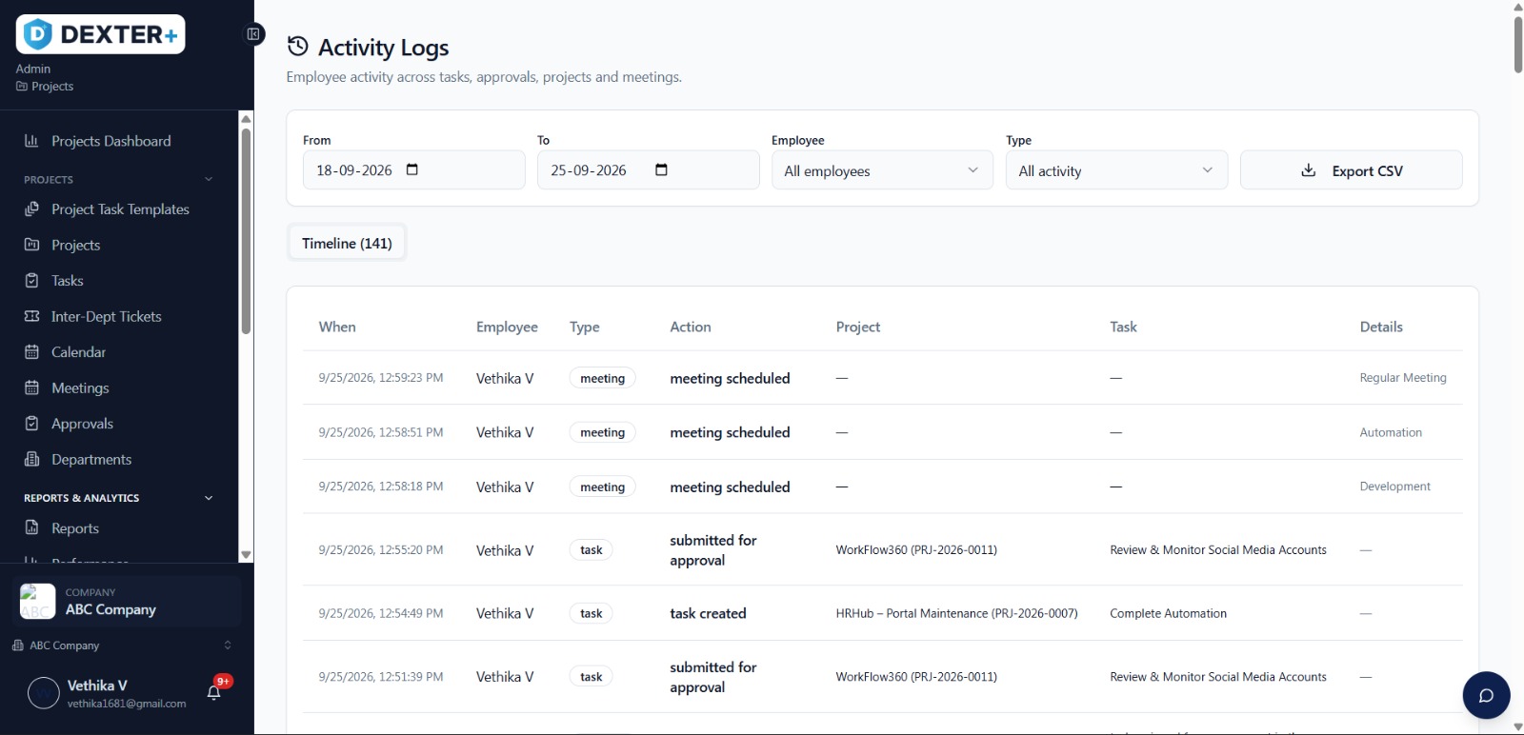Open the ABC Company card in sidebar
Viewport: 1524px width, 735px height.
127,601
